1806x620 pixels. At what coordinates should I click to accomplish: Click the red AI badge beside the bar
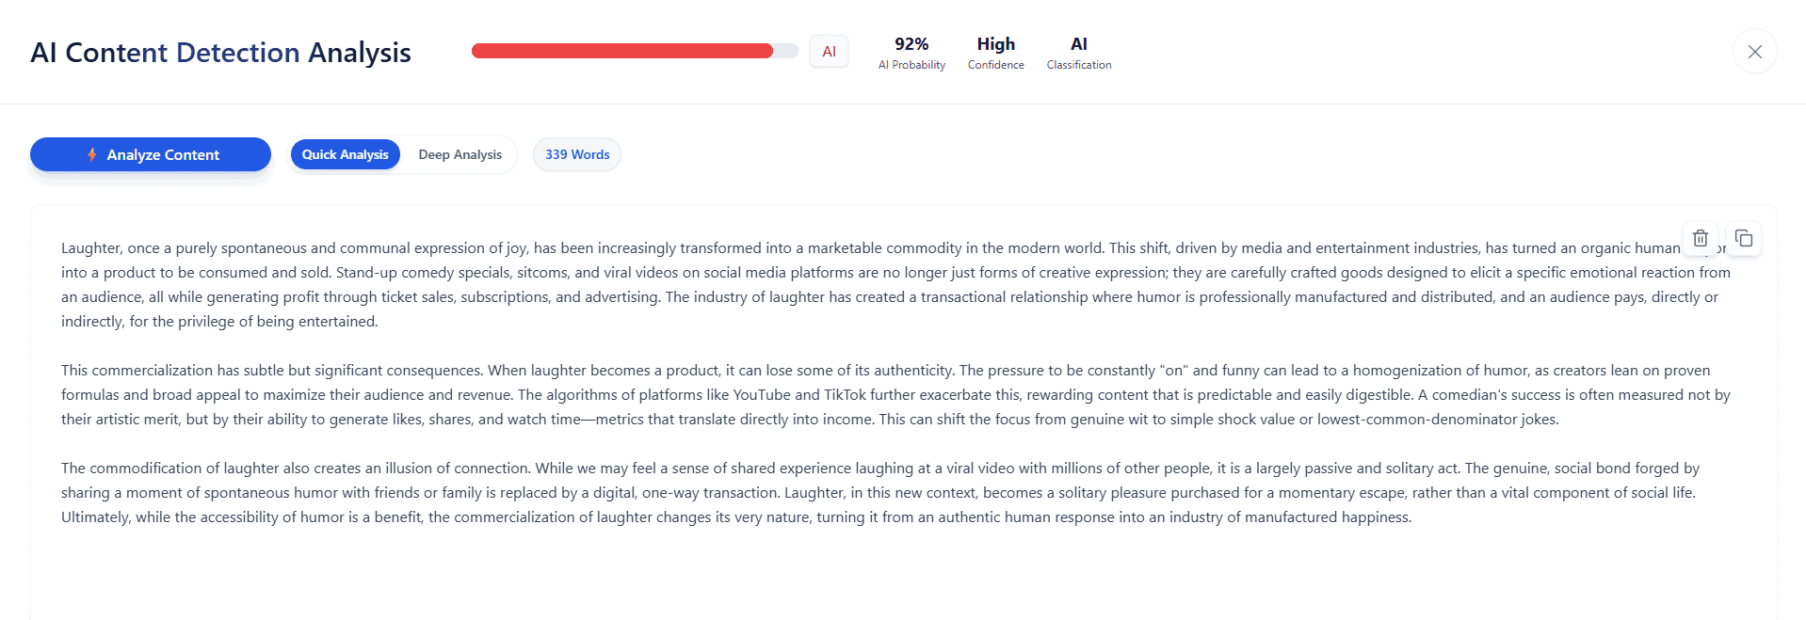[829, 52]
